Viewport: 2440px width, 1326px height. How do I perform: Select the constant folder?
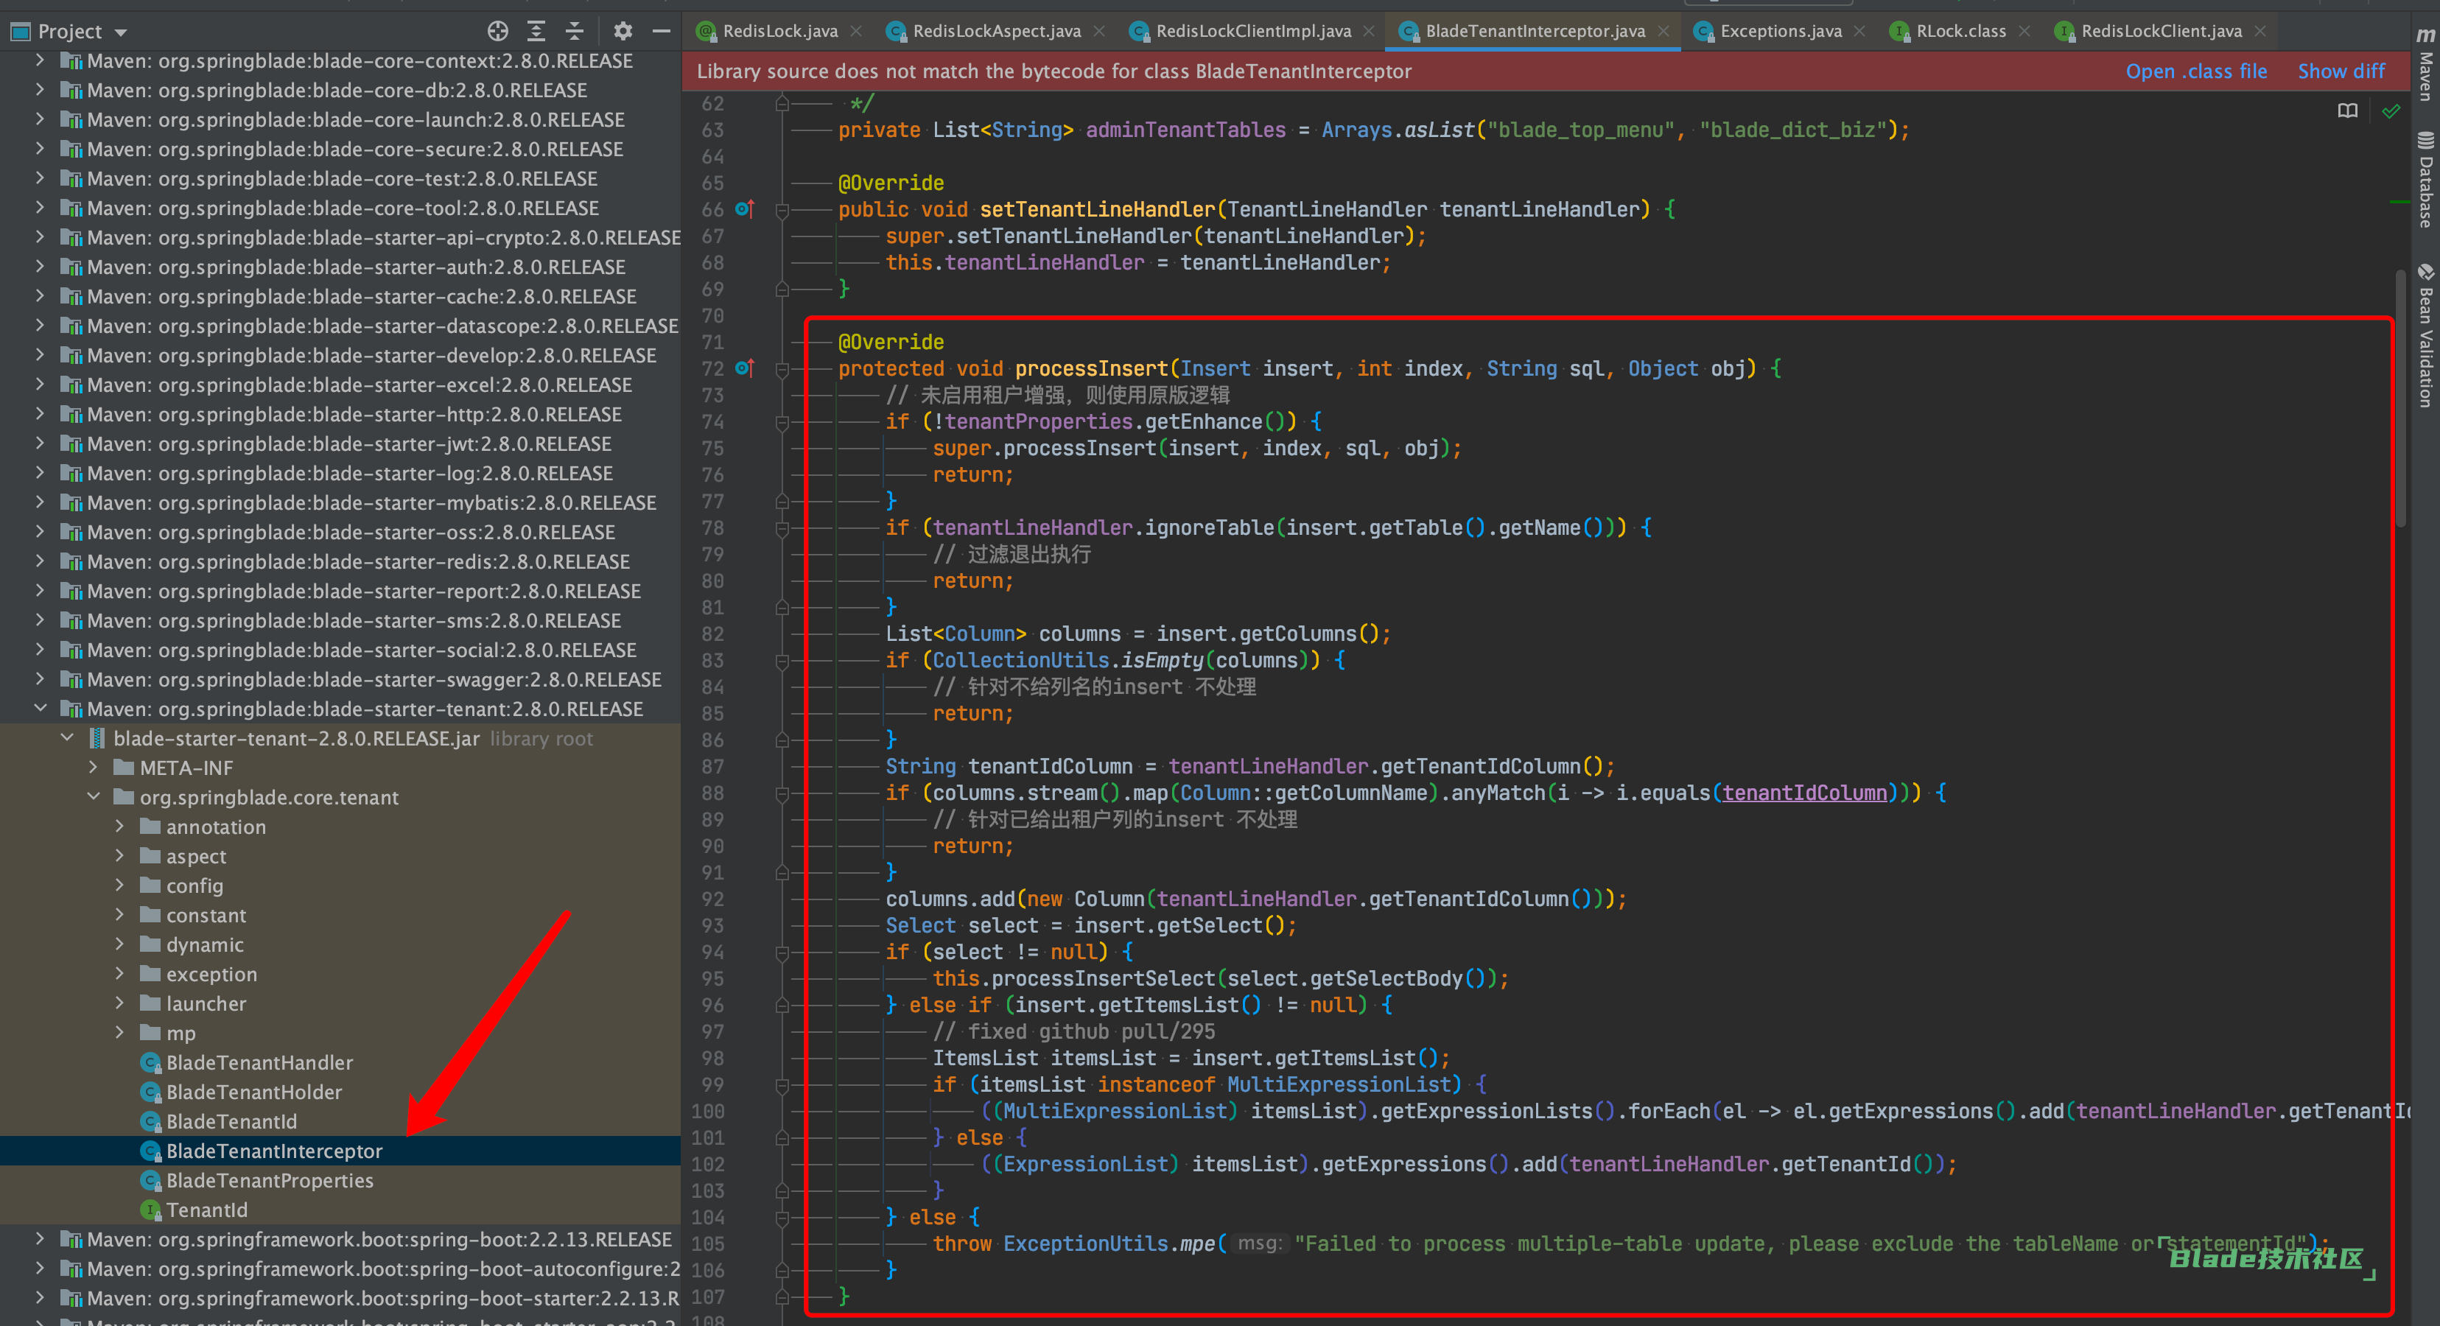206,915
